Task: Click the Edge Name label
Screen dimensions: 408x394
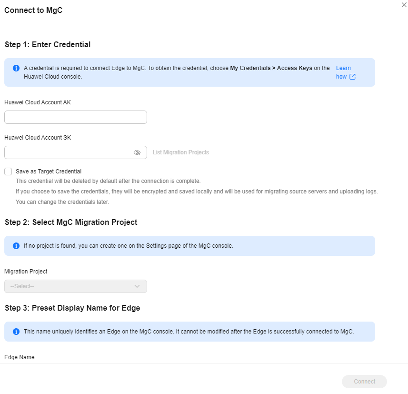Action: (19, 357)
